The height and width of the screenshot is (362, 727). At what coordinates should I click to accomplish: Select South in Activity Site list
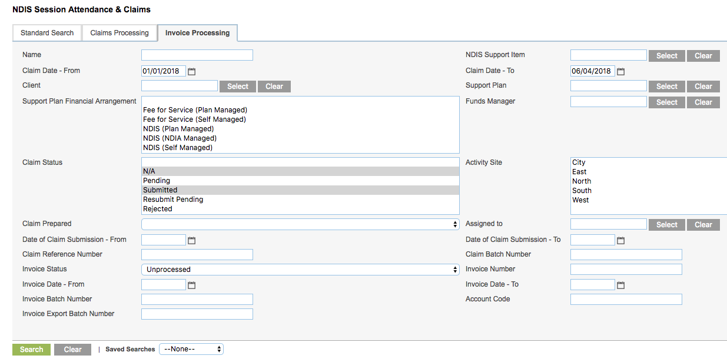649,191
